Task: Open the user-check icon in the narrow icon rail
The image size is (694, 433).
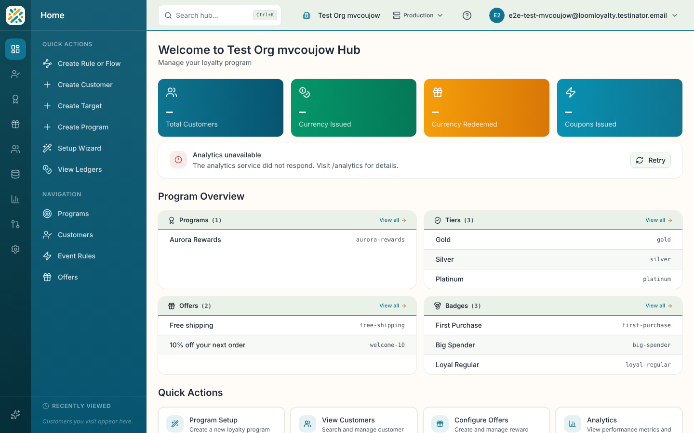Action: coord(15,74)
